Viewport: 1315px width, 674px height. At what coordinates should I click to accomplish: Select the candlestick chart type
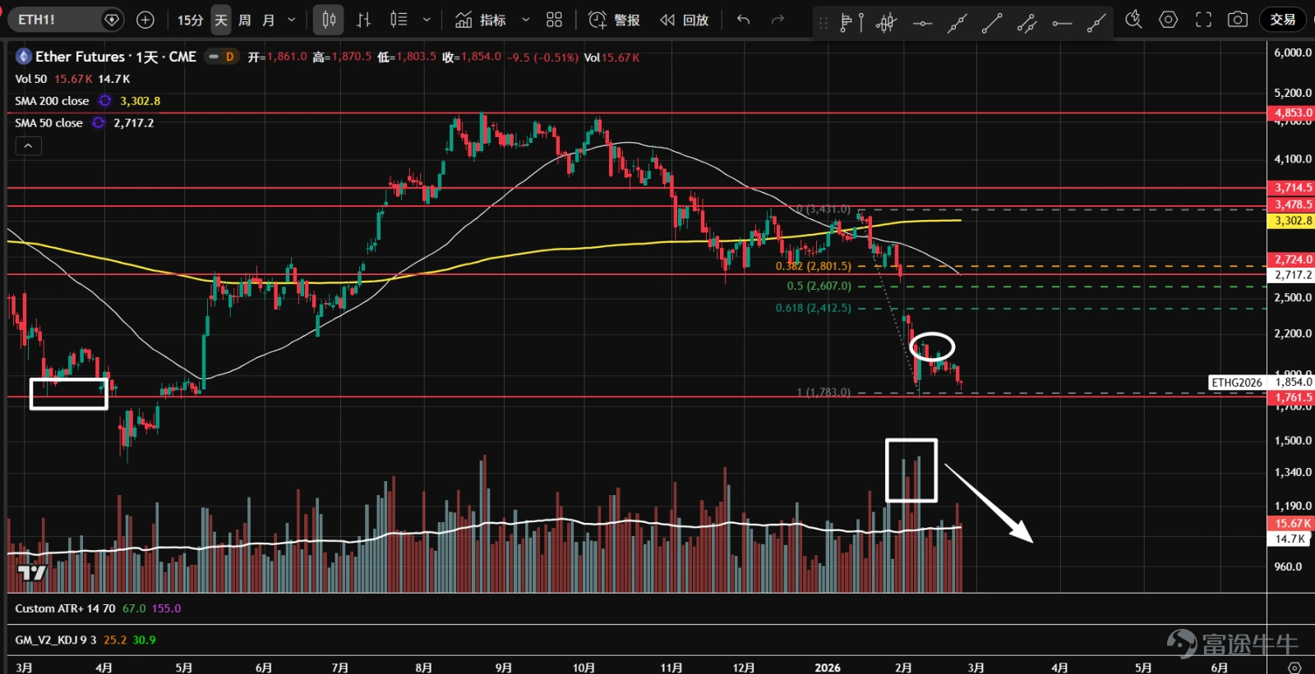pyautogui.click(x=329, y=20)
